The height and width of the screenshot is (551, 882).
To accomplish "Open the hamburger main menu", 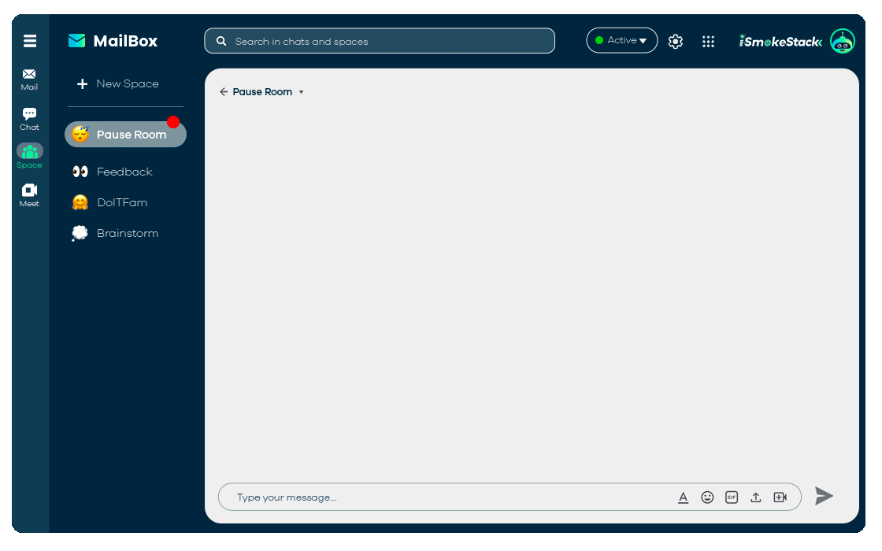I will (30, 41).
